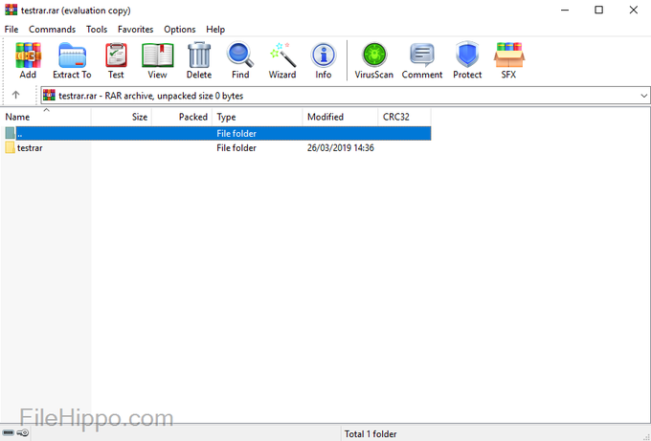Screen dimensions: 651x441
Task: Run the Test archive tool
Action: click(x=116, y=60)
